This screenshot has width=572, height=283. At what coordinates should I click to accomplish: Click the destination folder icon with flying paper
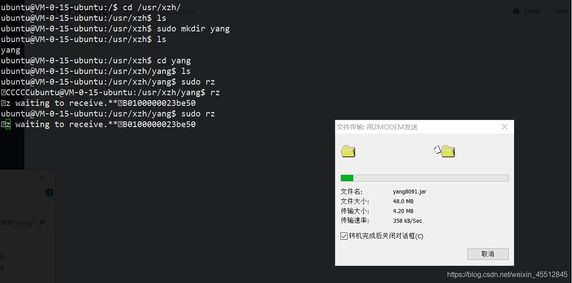pyautogui.click(x=445, y=151)
